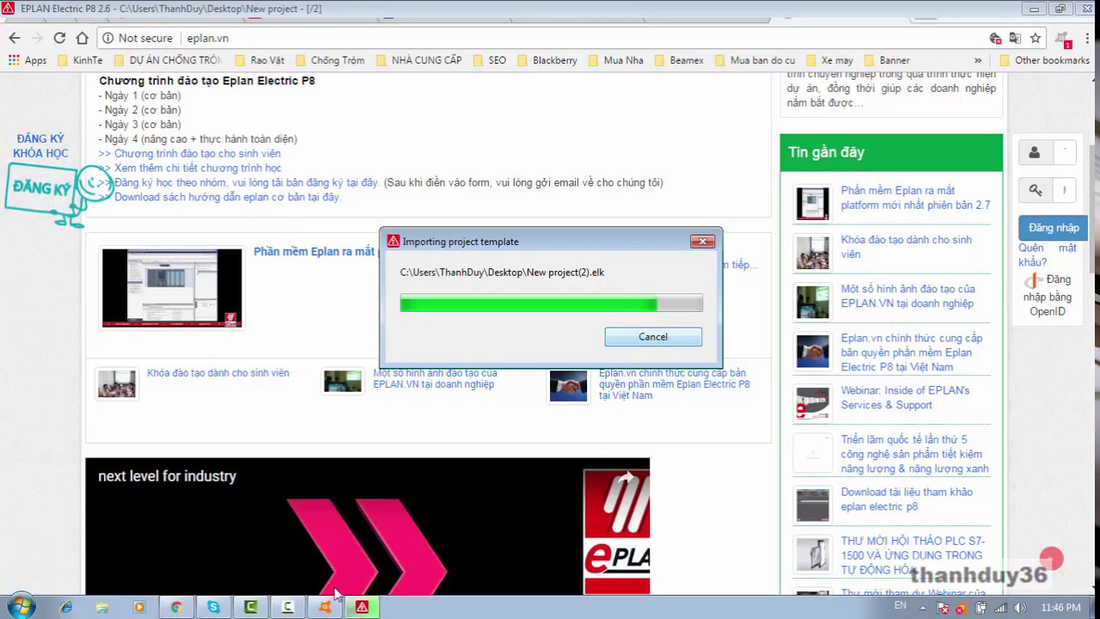Open 'Chương trình đào tạo cho sinh viên' link

click(198, 153)
